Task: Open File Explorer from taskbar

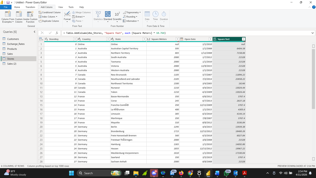Action: (136, 173)
